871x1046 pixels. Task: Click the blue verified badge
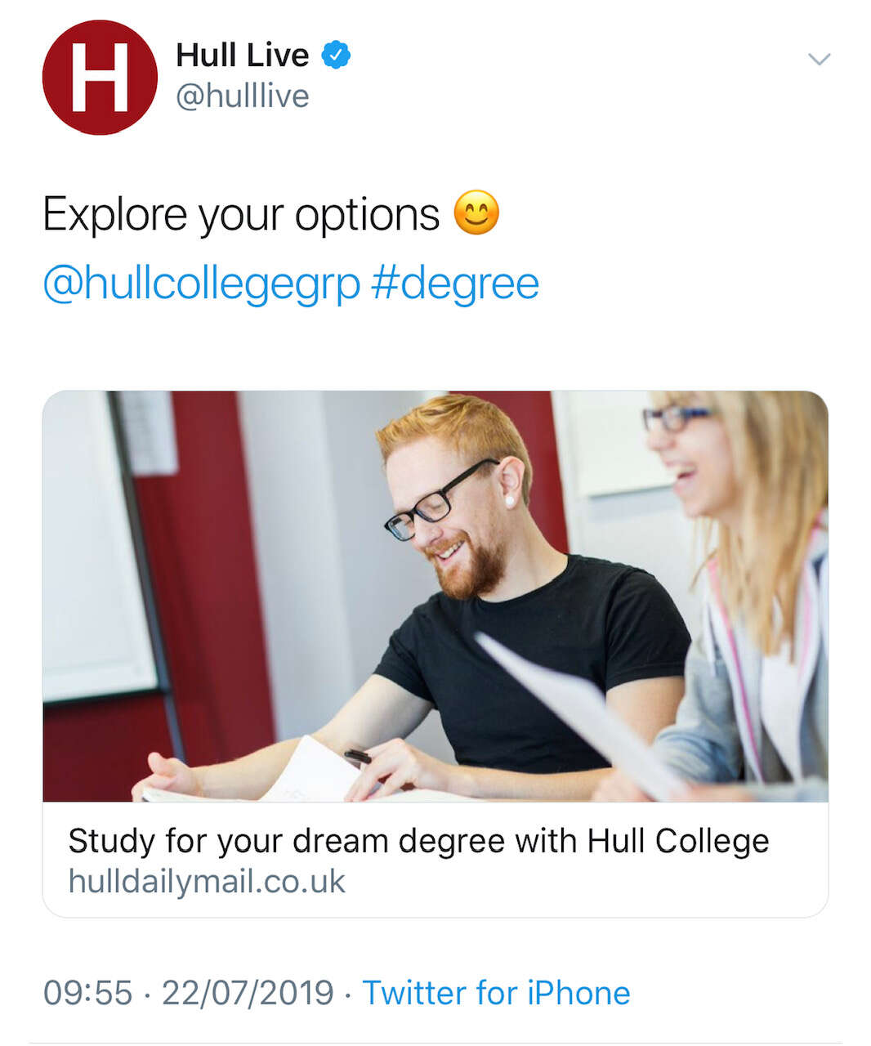pyautogui.click(x=335, y=55)
